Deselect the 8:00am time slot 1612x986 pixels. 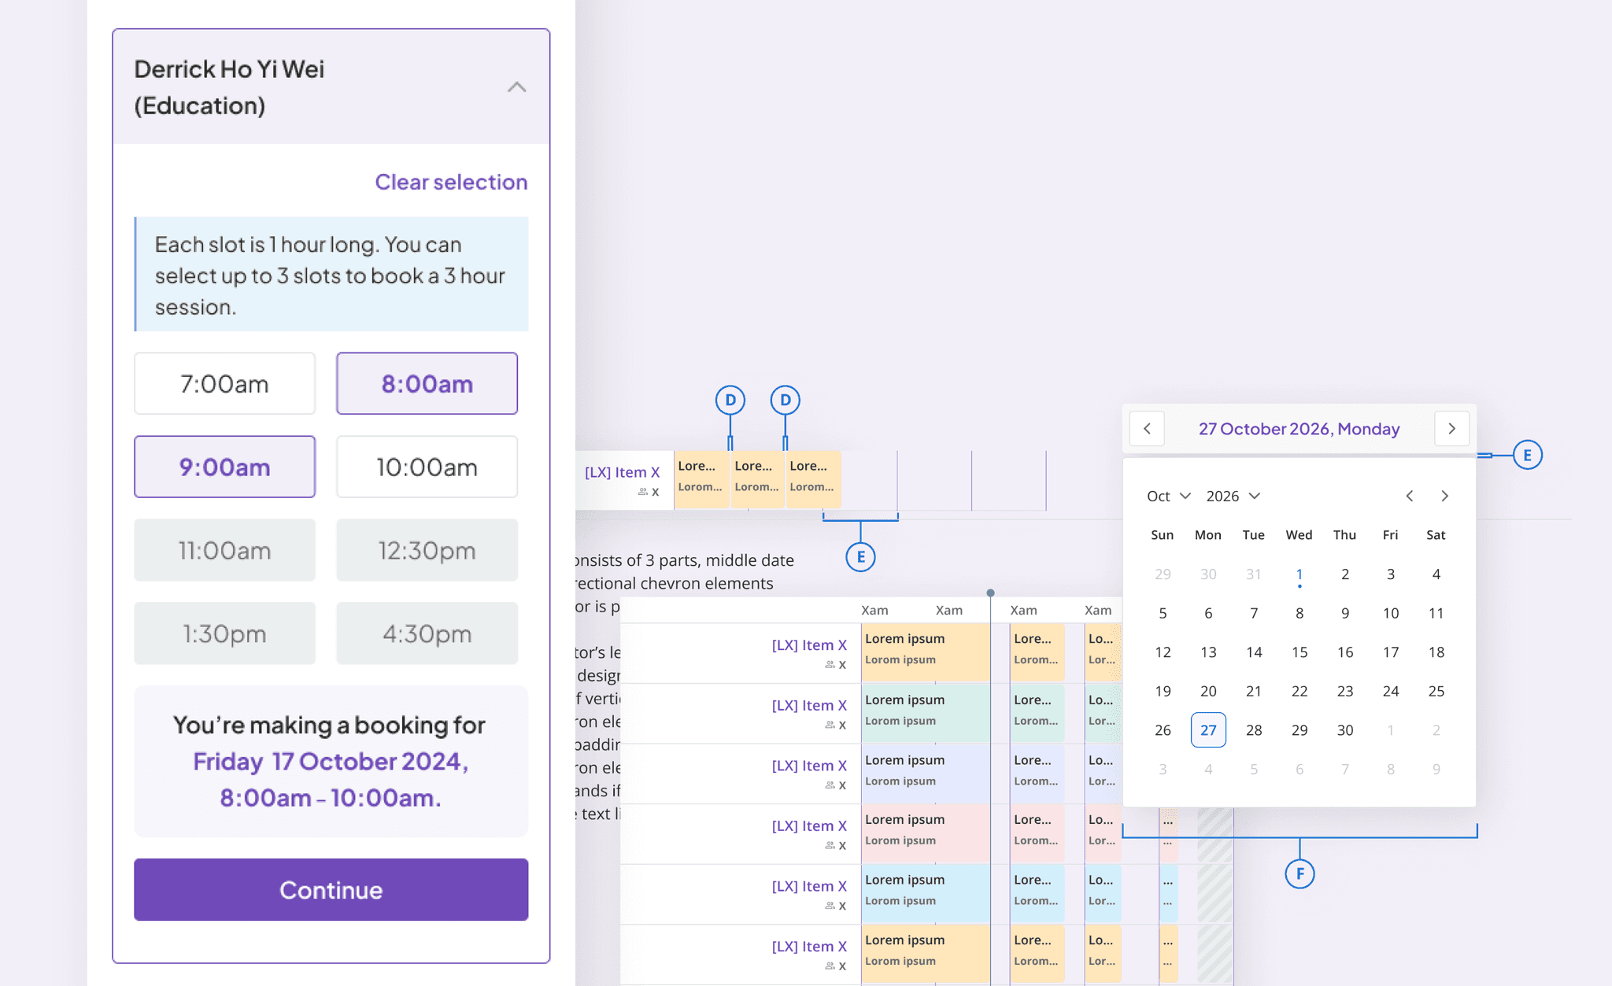(x=427, y=384)
